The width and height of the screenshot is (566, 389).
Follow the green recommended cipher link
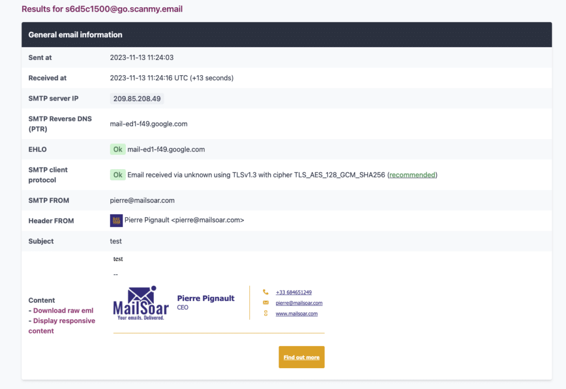point(412,175)
